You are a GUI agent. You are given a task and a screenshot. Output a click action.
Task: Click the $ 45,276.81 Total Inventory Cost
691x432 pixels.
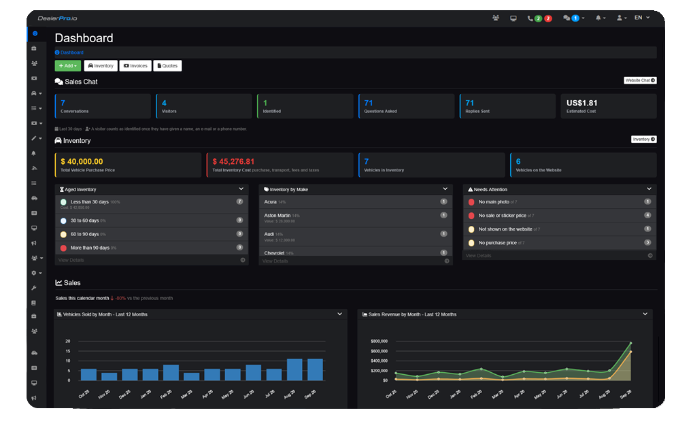[280, 165]
